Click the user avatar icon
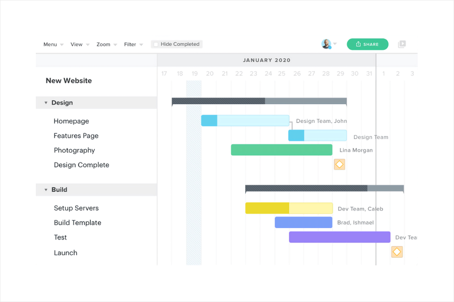Image resolution: width=454 pixels, height=302 pixels. pos(326,44)
